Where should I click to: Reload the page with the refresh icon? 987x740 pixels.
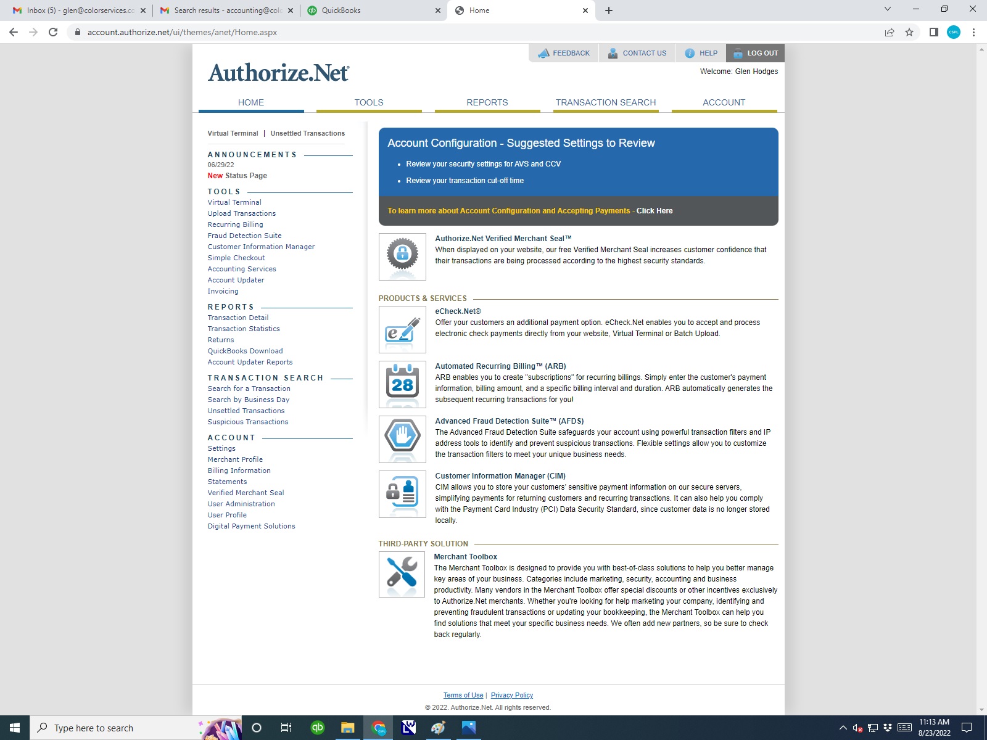coord(53,32)
